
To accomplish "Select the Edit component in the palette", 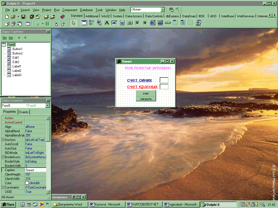I will [115, 23].
